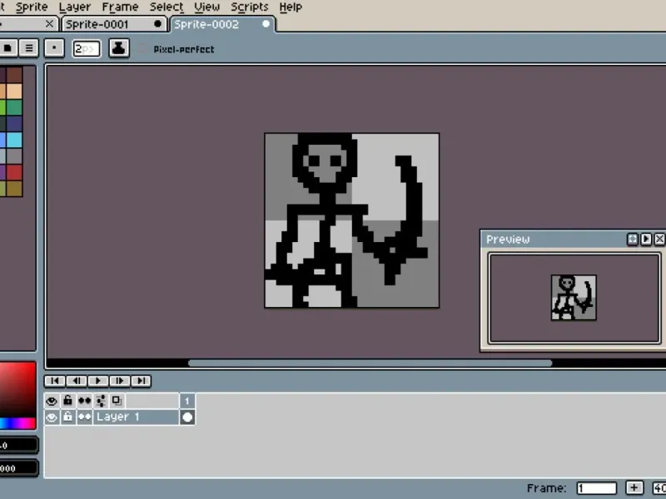Toggle all layers lock in timeline header

point(68,401)
